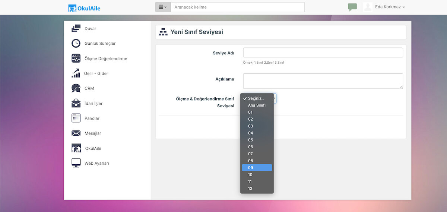Open Gelir - Gider menu link
The width and height of the screenshot is (447, 212).
96,73
